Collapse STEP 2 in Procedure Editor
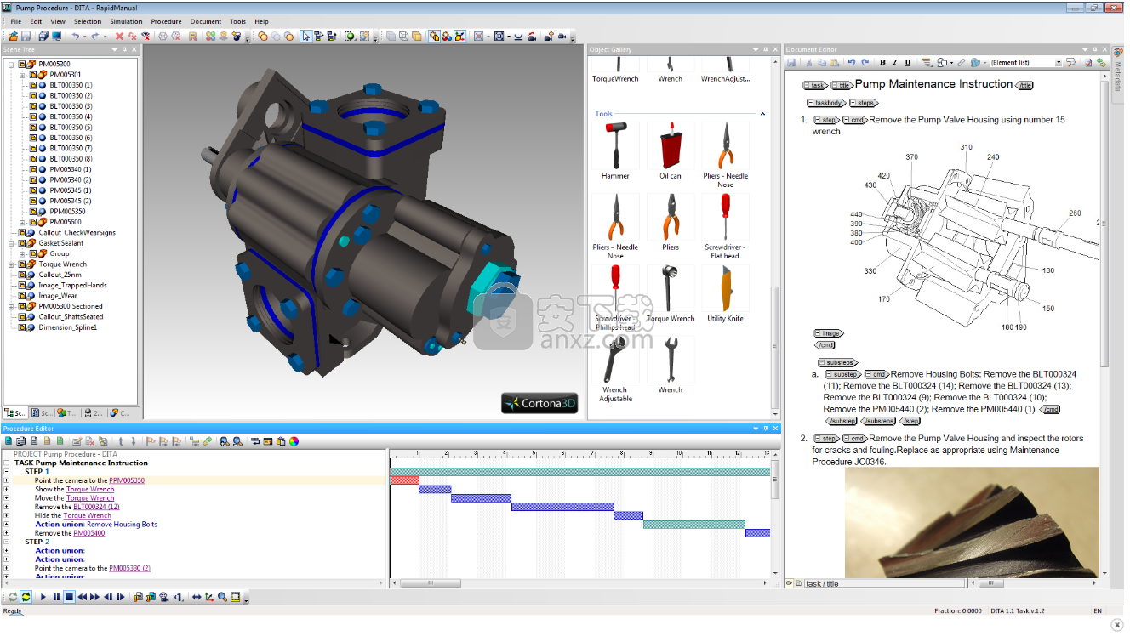1130x636 pixels. 6,542
